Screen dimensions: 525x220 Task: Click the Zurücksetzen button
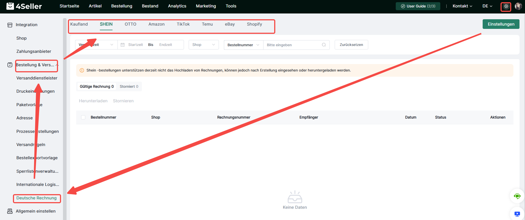351,45
